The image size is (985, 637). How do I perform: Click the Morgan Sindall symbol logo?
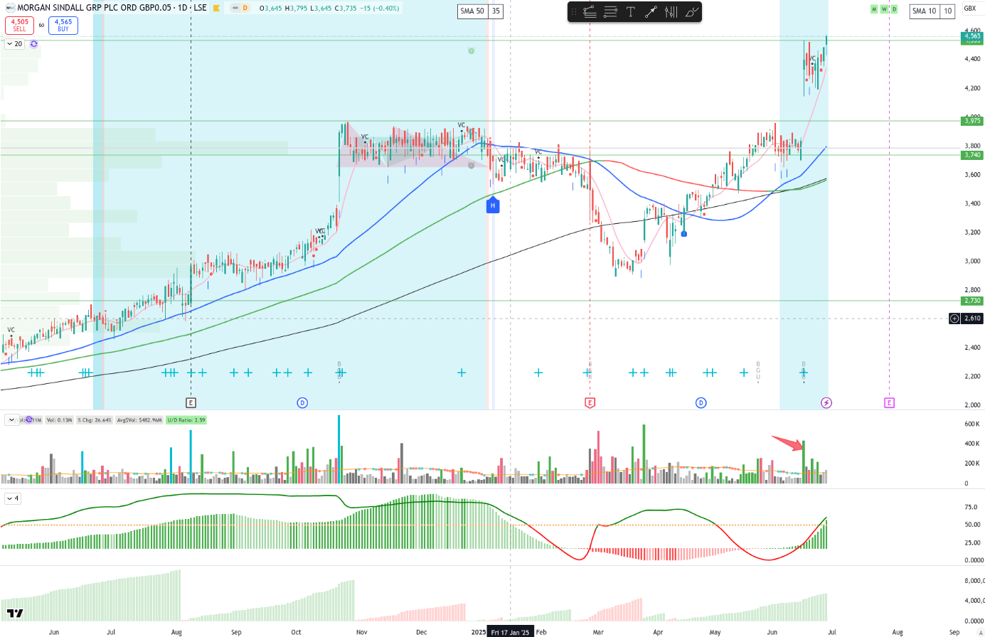[x=10, y=8]
